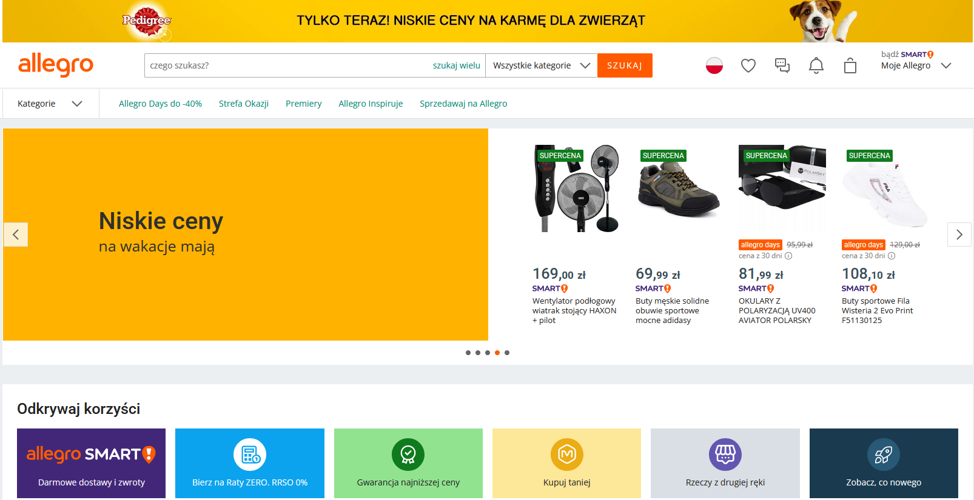Screen dimensions: 974x500
Task: Open Kupuj taniej tile
Action: click(x=567, y=463)
